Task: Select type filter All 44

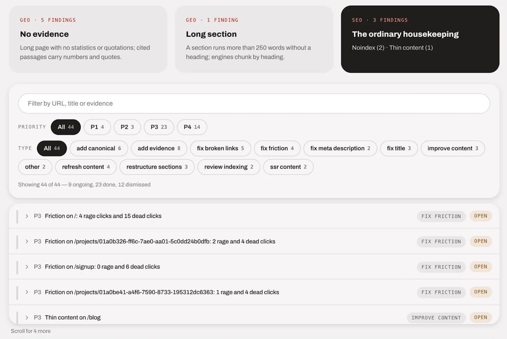Action: point(52,148)
